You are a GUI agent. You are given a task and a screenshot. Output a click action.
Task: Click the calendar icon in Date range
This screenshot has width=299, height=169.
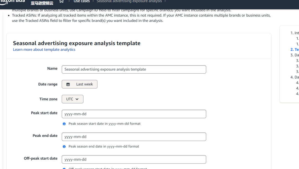click(x=68, y=84)
